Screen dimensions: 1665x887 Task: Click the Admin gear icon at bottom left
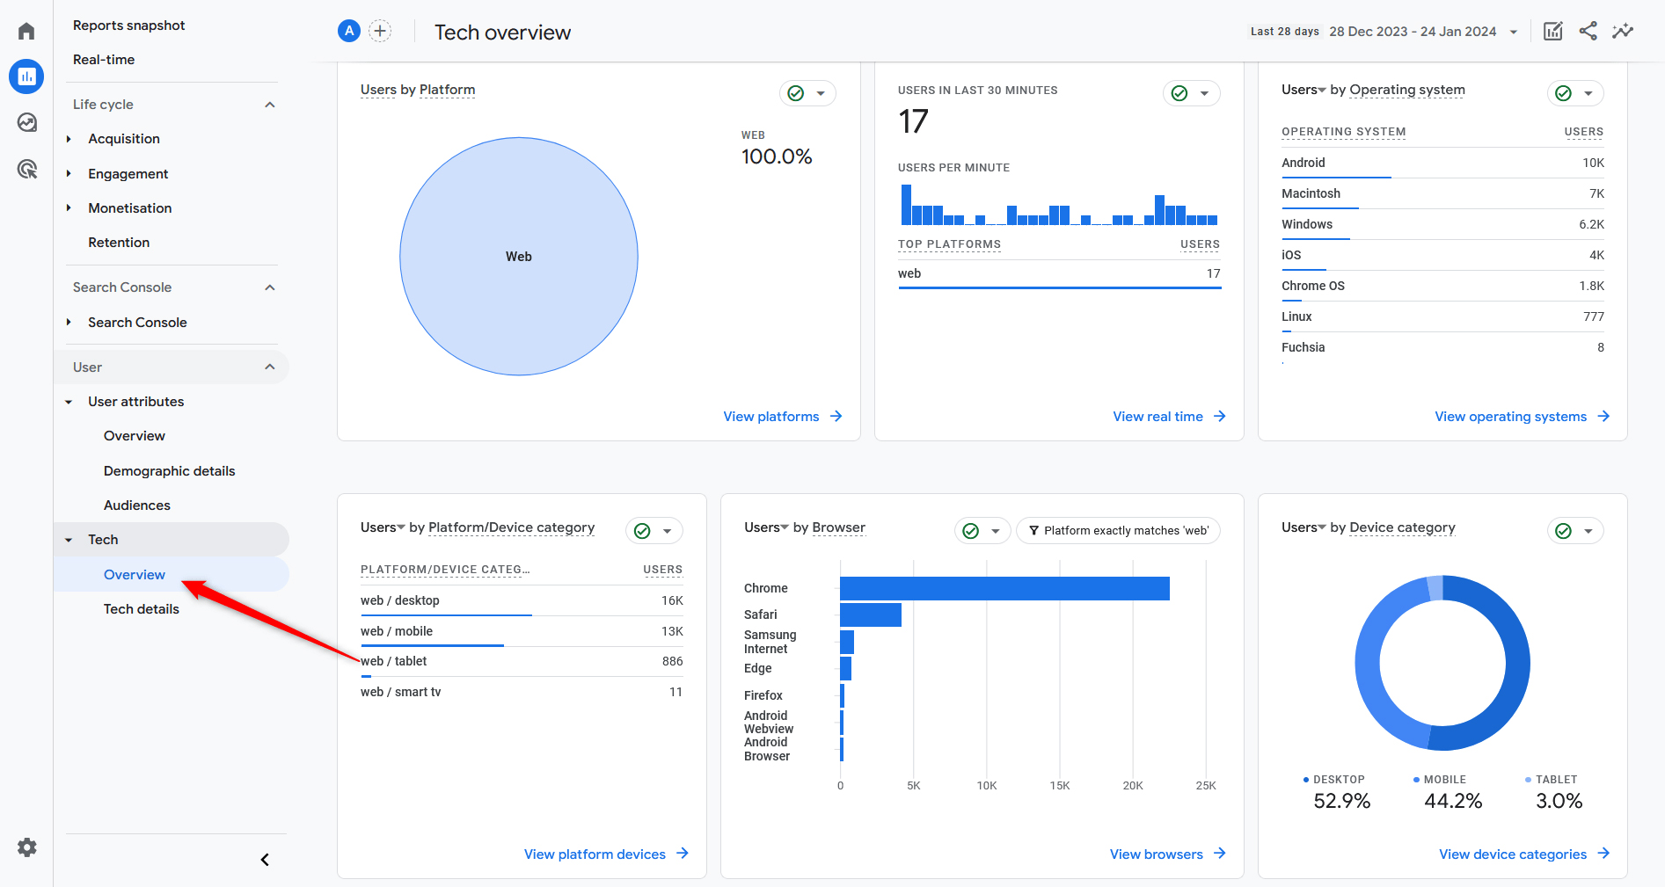pos(26,847)
